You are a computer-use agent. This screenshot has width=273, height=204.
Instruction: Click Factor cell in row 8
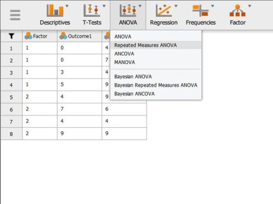40,134
